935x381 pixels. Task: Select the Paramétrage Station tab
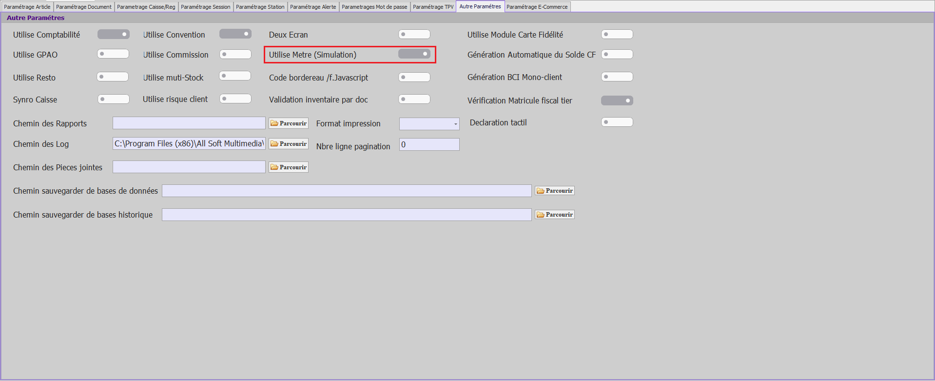pos(260,7)
